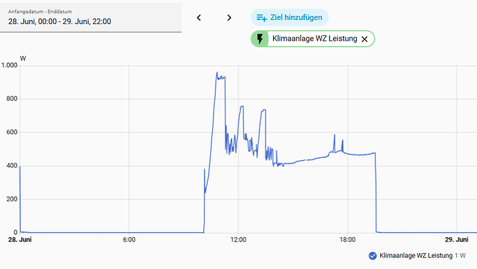Viewport: 477px width, 269px height.
Task: Click the 28. Juni axis label
Action: pos(20,239)
